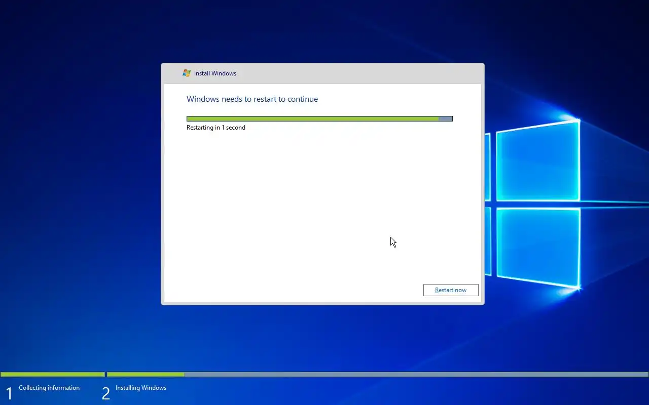This screenshot has height=405, width=649.
Task: Click 'Windows needs to restart to continue' heading
Action: point(252,99)
